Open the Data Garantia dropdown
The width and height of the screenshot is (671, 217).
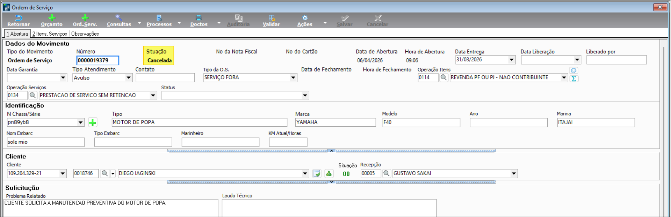pos(63,78)
